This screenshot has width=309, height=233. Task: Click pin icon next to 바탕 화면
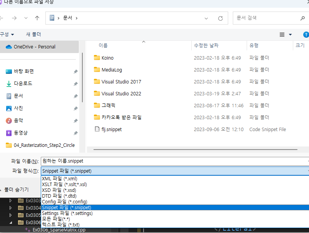(76, 72)
